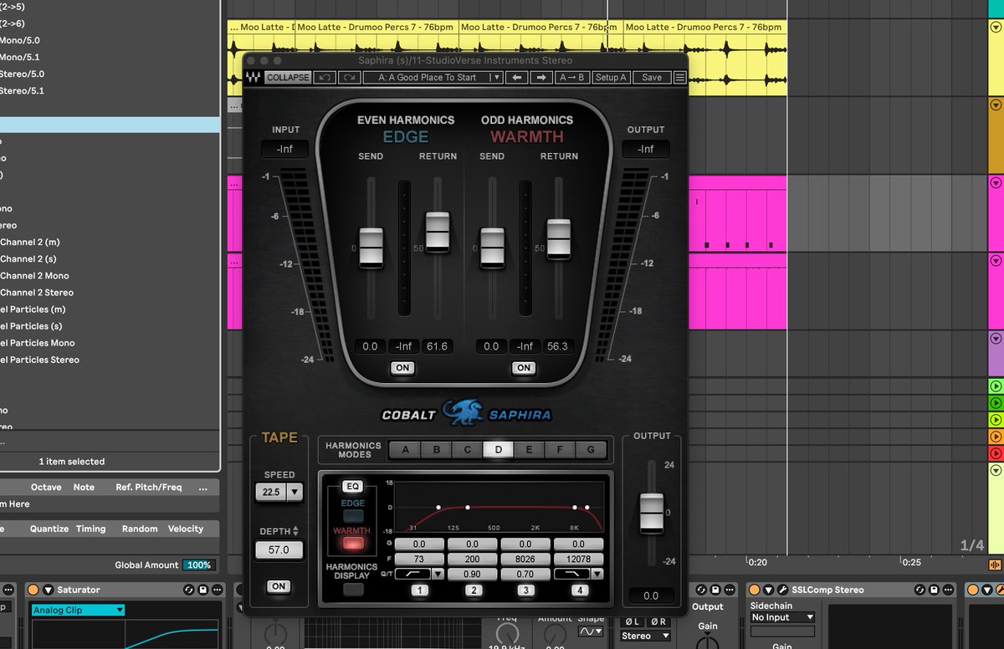Load next preset with right arrow
This screenshot has height=649, width=1004.
541,77
